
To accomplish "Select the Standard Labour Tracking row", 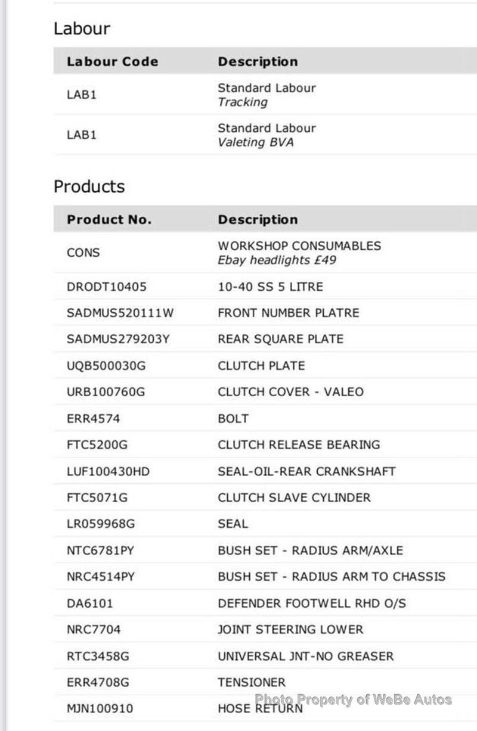I will pos(267,95).
